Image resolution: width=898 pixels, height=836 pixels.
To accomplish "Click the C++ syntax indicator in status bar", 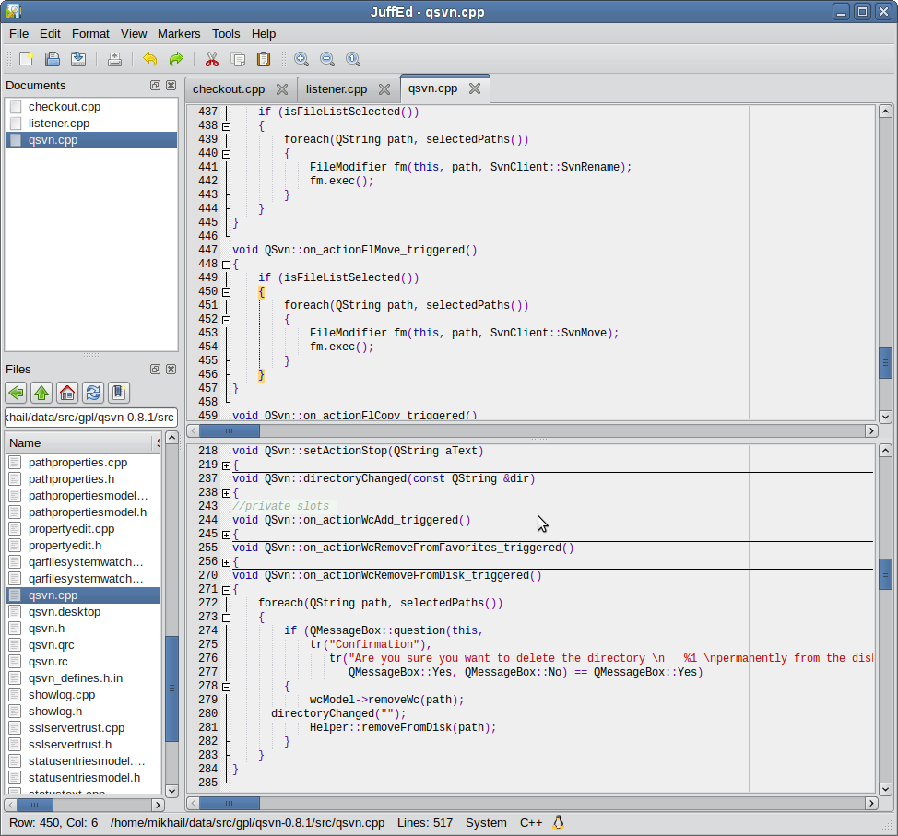I will coord(531,823).
